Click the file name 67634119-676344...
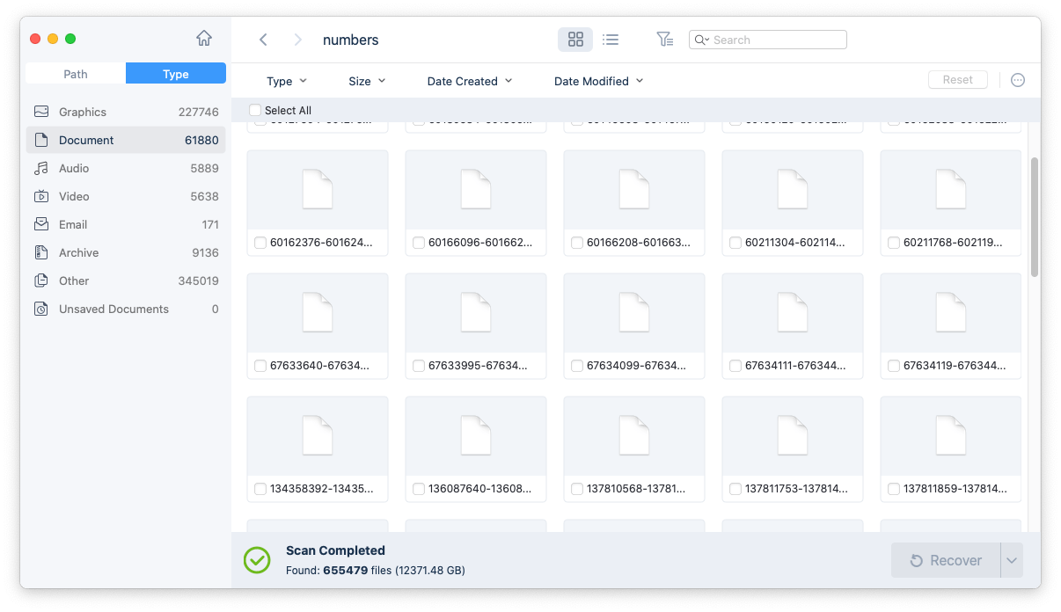 [x=955, y=366]
